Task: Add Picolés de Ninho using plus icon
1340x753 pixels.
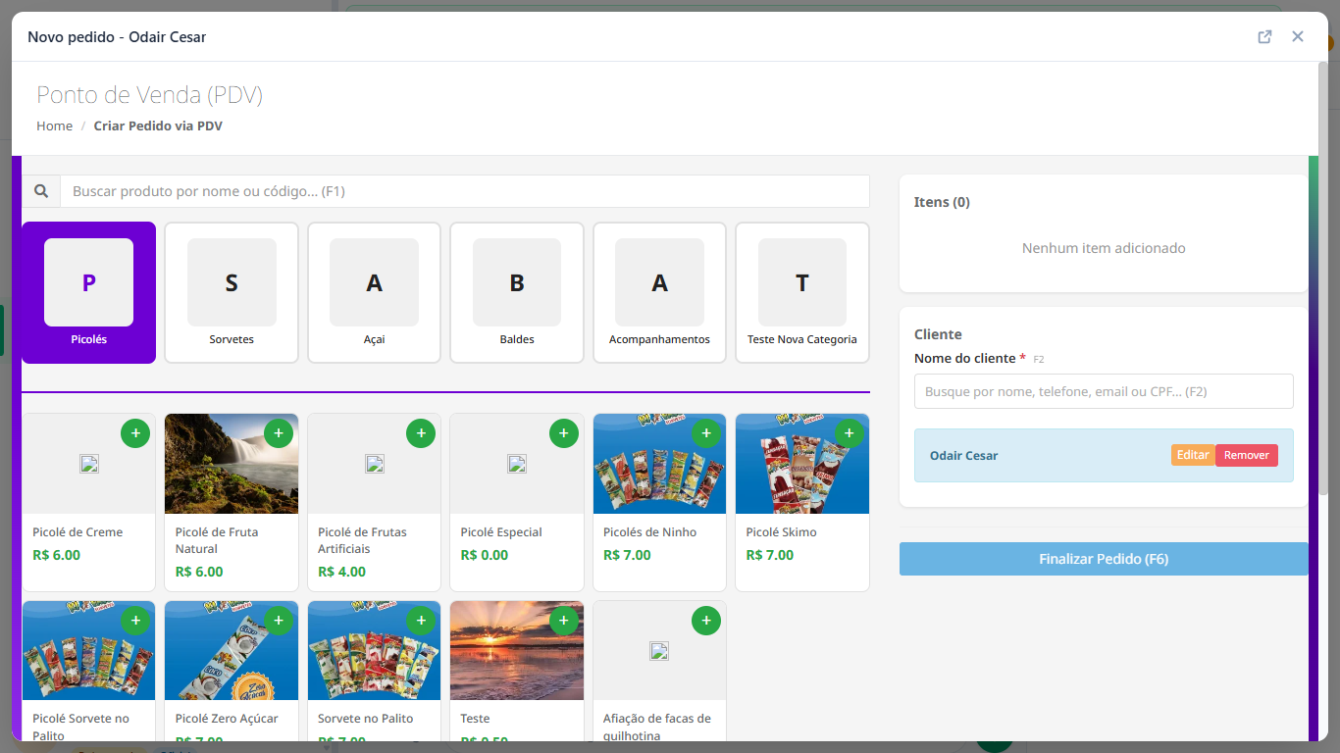Action: point(706,433)
